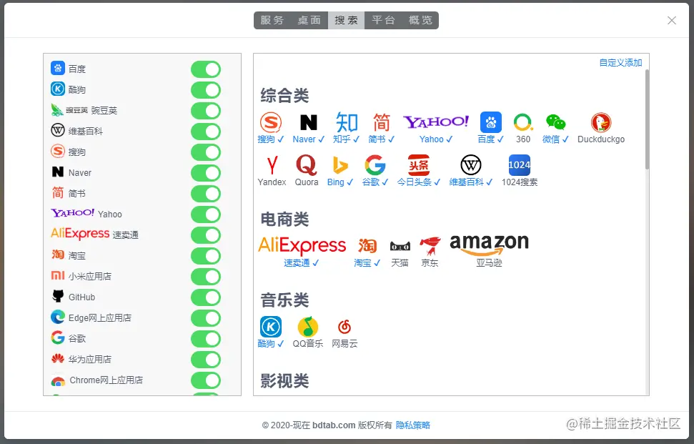The image size is (694, 444).
Task: Click the Sogou (搜狗) icon in 综合类
Action: 270,122
